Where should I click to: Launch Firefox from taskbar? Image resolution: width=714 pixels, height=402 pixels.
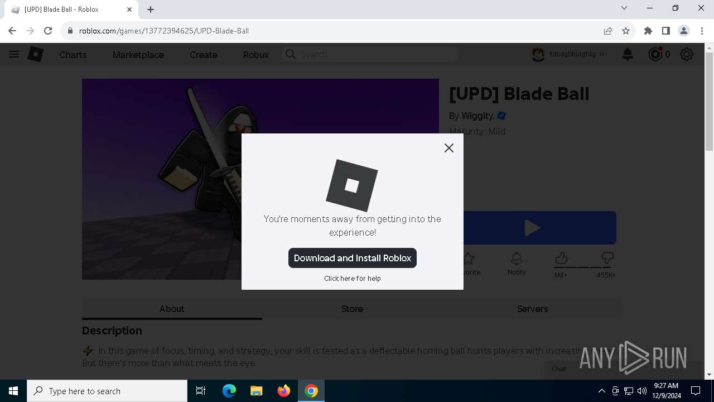(x=284, y=391)
